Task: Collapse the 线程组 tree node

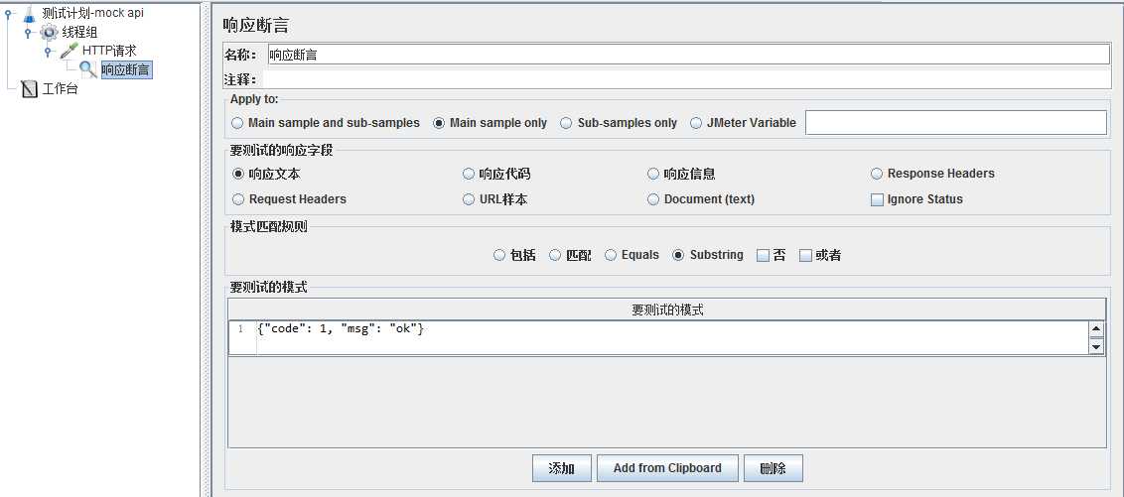Action: coord(28,32)
